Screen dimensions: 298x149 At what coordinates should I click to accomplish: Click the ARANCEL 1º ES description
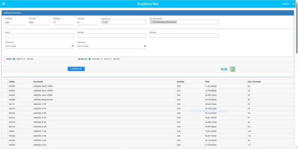click(40, 131)
